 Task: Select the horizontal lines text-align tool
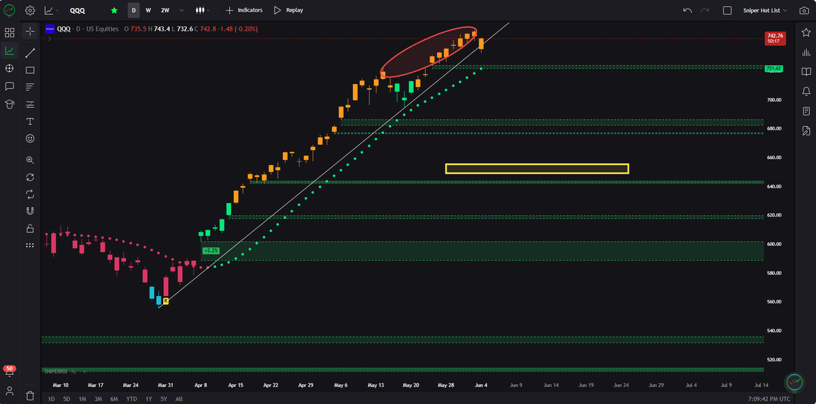30,87
